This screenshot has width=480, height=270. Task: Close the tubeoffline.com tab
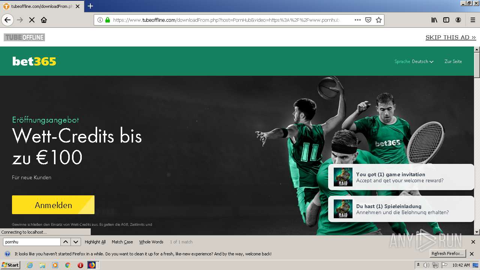78,6
